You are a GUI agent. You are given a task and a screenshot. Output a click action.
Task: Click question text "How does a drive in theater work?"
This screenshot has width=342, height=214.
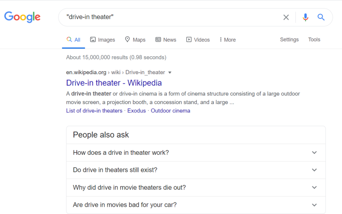pos(121,153)
